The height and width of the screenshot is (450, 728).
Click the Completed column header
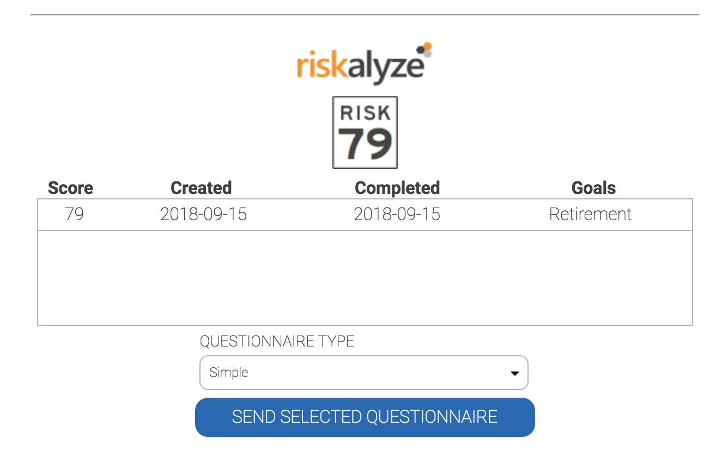pos(397,188)
